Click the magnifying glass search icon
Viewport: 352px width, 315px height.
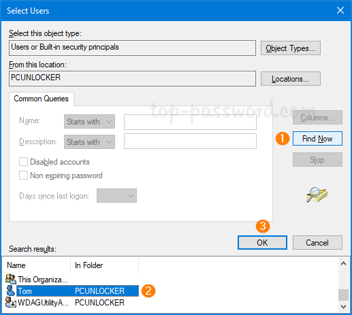tap(317, 195)
